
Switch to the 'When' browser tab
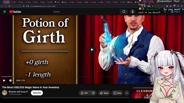pyautogui.click(x=35, y=2)
